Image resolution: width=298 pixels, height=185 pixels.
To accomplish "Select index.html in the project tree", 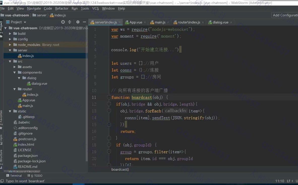I will pyautogui.click(x=26, y=144).
